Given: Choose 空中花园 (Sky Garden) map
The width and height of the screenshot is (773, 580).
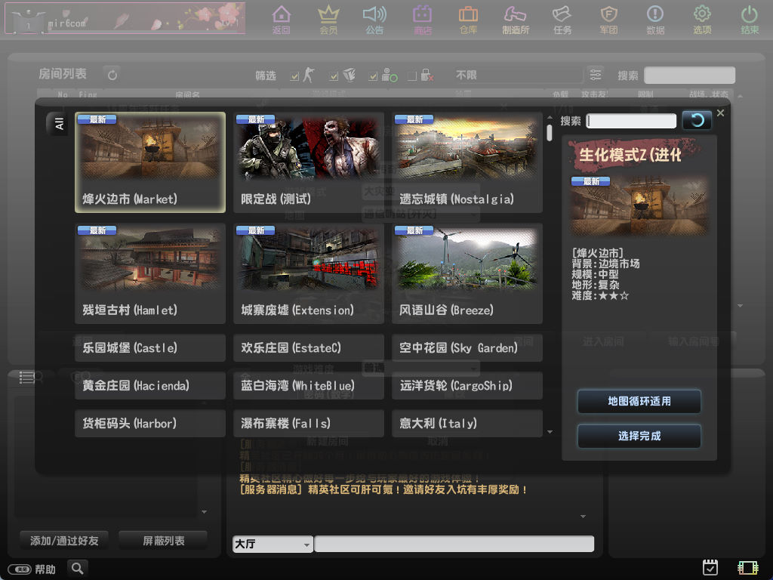Looking at the screenshot, I should point(467,347).
